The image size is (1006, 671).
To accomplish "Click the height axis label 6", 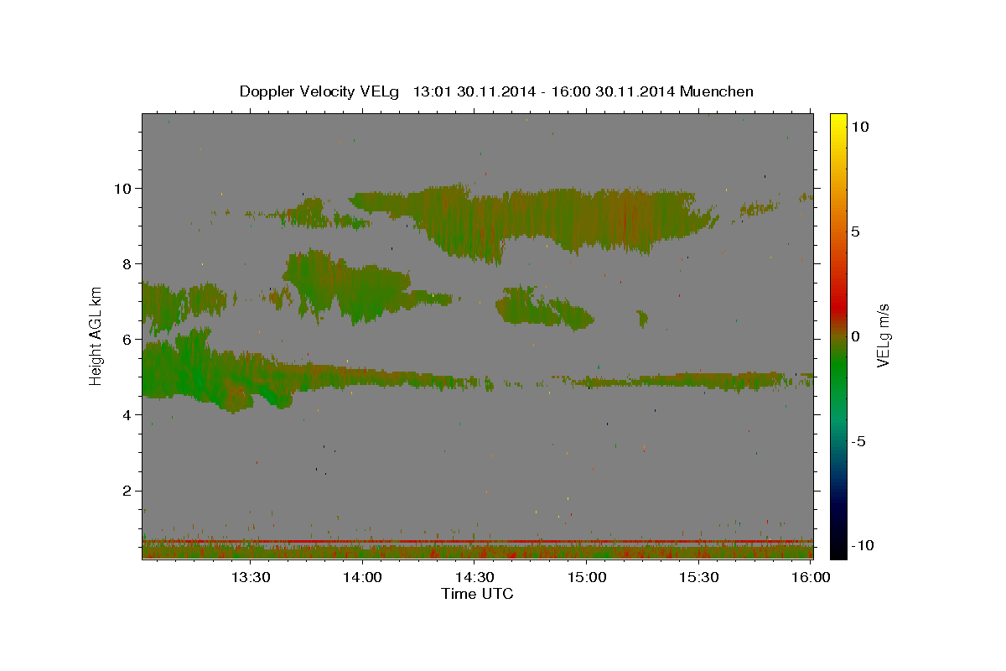I will click(128, 339).
